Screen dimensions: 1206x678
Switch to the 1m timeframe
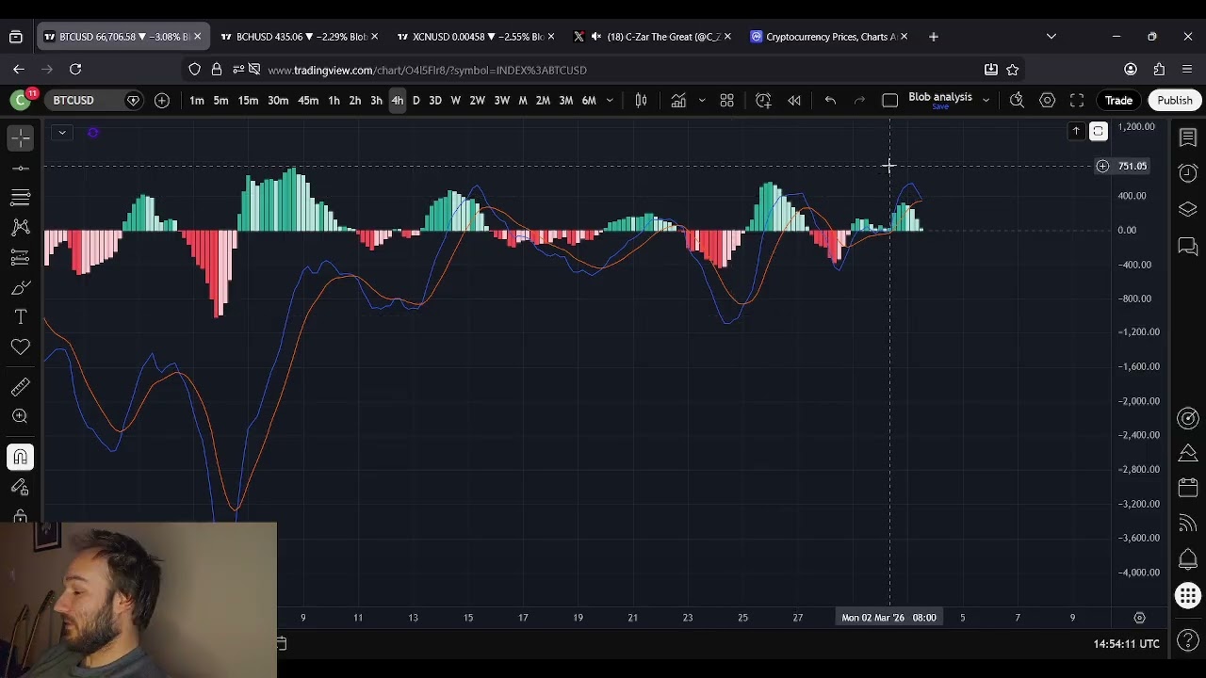click(x=196, y=100)
